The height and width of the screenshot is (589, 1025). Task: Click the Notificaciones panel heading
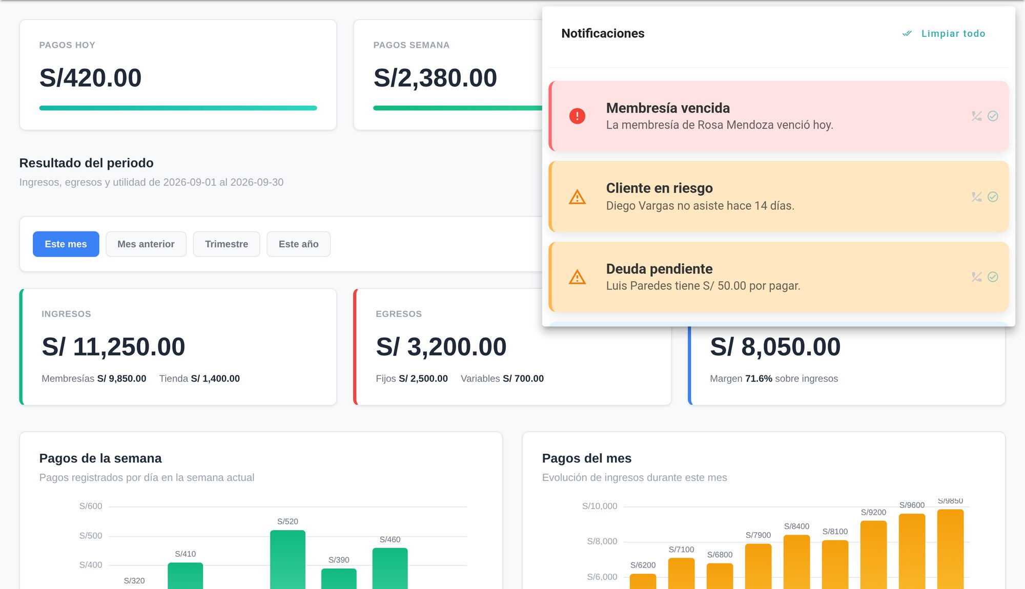pos(603,34)
